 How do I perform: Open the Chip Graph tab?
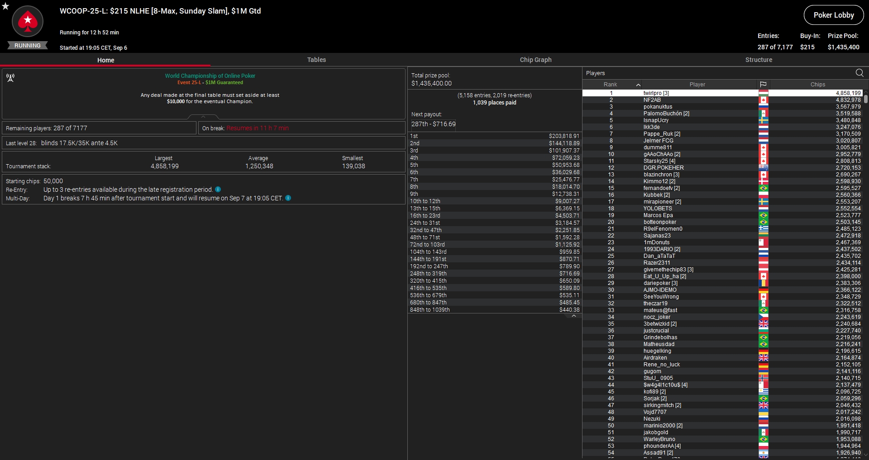coord(535,60)
